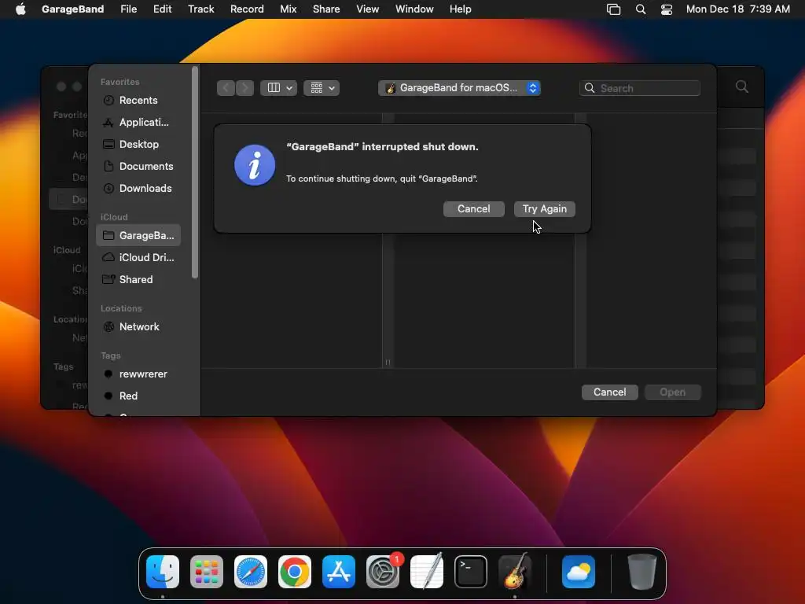Open TextEdit from the Dock

point(427,572)
